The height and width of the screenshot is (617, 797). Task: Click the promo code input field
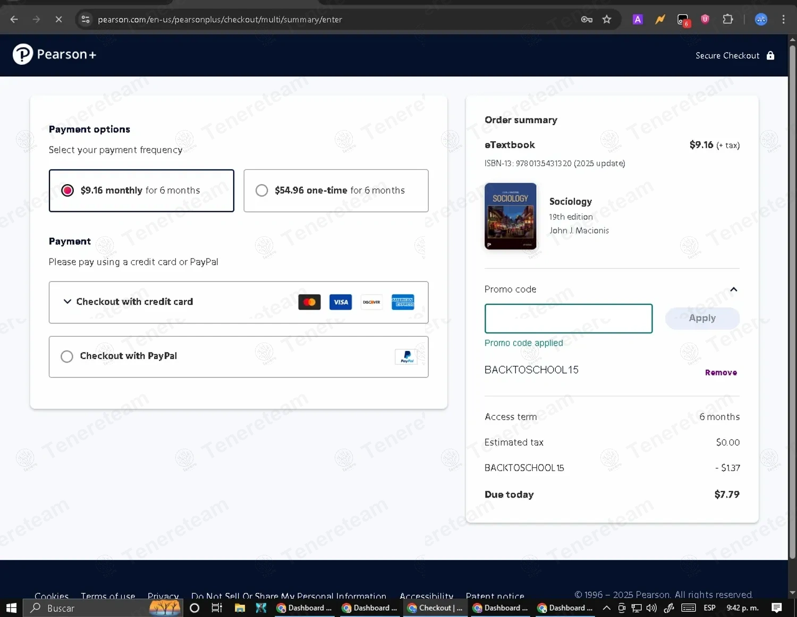568,319
